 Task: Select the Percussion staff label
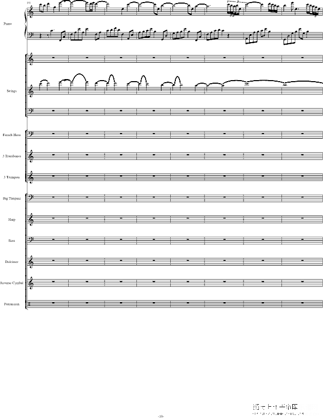click(x=12, y=304)
